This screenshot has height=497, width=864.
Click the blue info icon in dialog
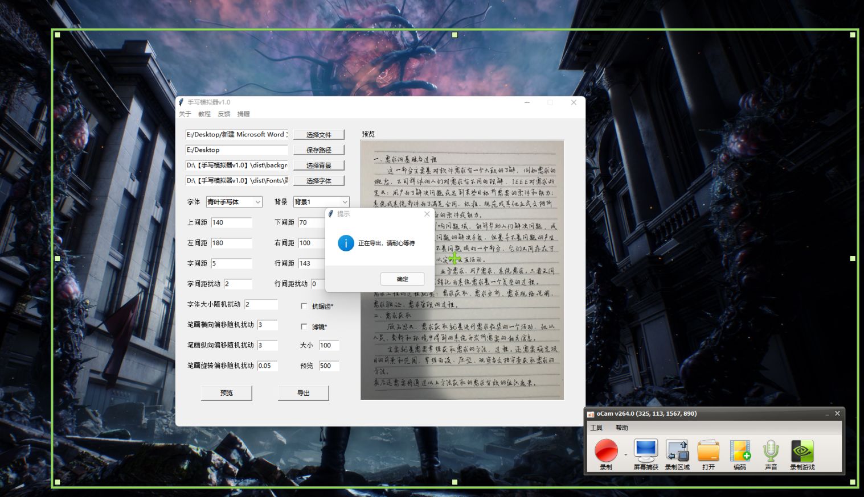click(x=346, y=243)
